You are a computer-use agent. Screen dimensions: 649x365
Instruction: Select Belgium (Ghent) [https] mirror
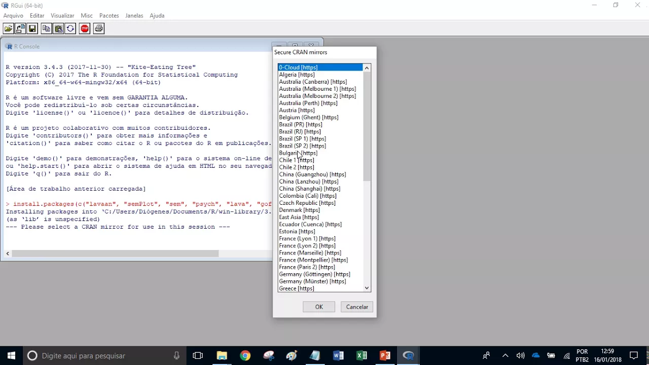coord(320,117)
